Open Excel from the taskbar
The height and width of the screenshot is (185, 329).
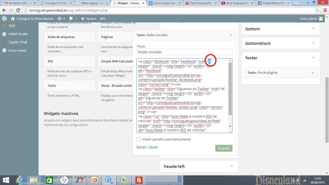[x=124, y=180]
